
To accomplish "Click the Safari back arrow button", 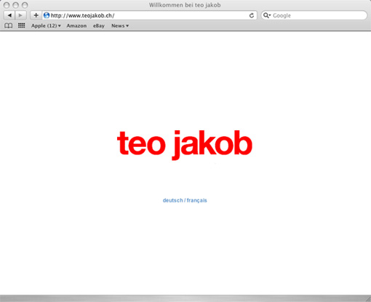I will pos(9,15).
